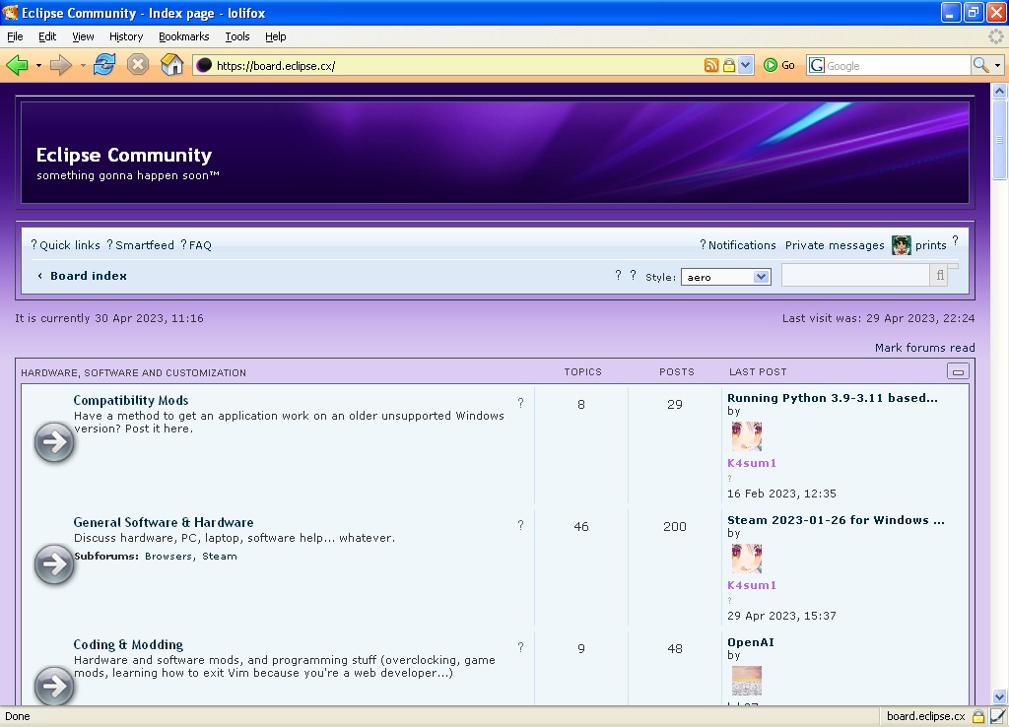Open the Back button history dropdown arrow
1009x727 pixels.
tap(38, 65)
